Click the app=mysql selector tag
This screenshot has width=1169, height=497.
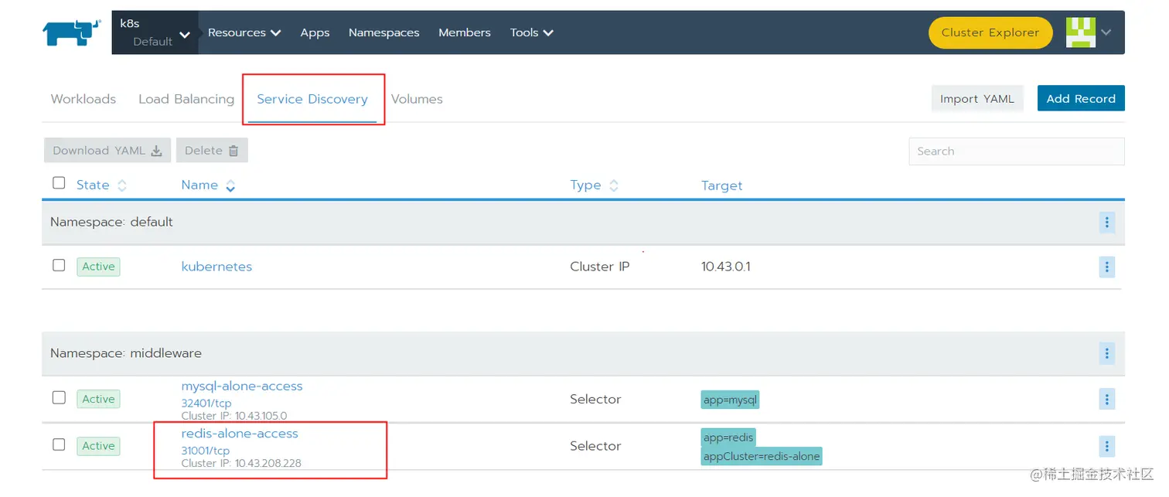point(731,400)
